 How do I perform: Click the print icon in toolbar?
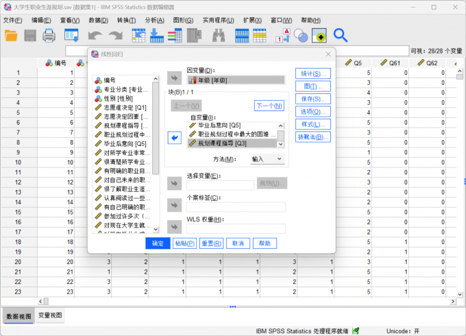click(x=49, y=35)
